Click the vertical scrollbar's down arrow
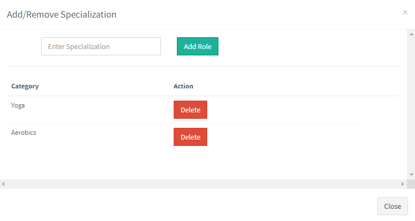The width and height of the screenshot is (415, 221). click(411, 175)
